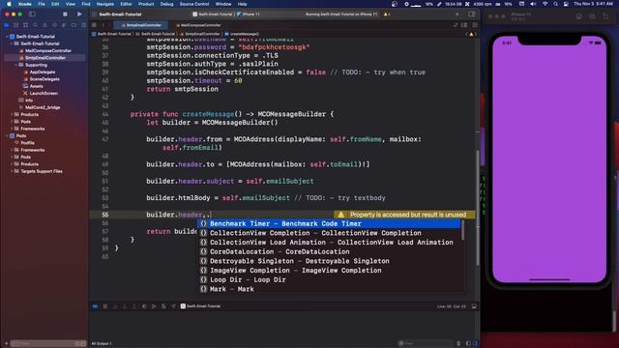Open the Debug menu in menu bar
619x348 pixels.
[166, 4]
